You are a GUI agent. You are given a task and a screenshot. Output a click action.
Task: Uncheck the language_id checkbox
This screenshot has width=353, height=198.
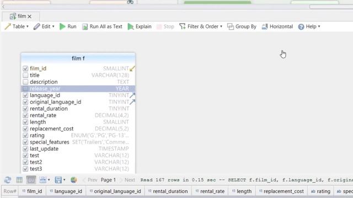pos(25,95)
